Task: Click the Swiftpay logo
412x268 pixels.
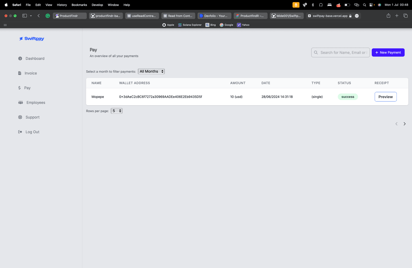Action: (31, 39)
